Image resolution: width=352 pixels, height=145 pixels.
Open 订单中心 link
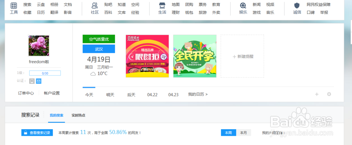(26, 93)
